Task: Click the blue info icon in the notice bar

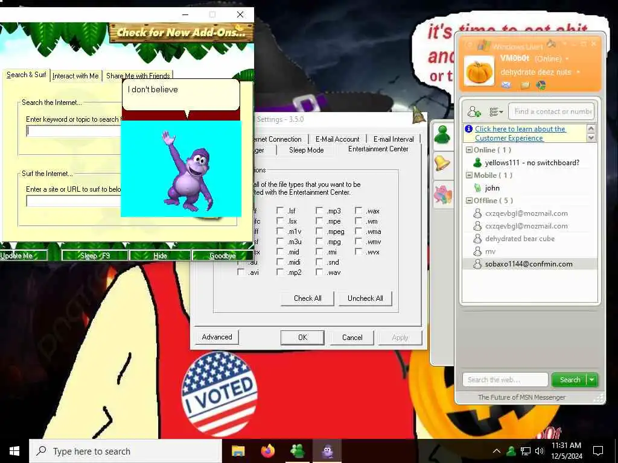Action: tap(468, 129)
